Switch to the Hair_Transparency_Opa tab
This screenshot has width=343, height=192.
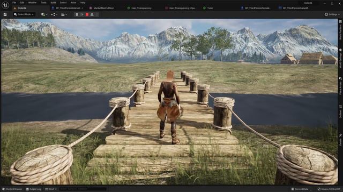tap(181, 8)
